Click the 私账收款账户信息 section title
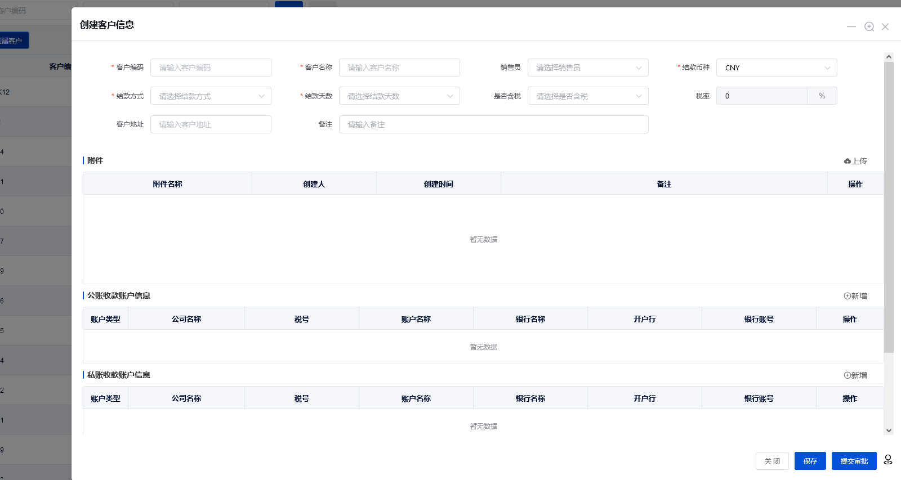901x480 pixels. click(x=119, y=375)
